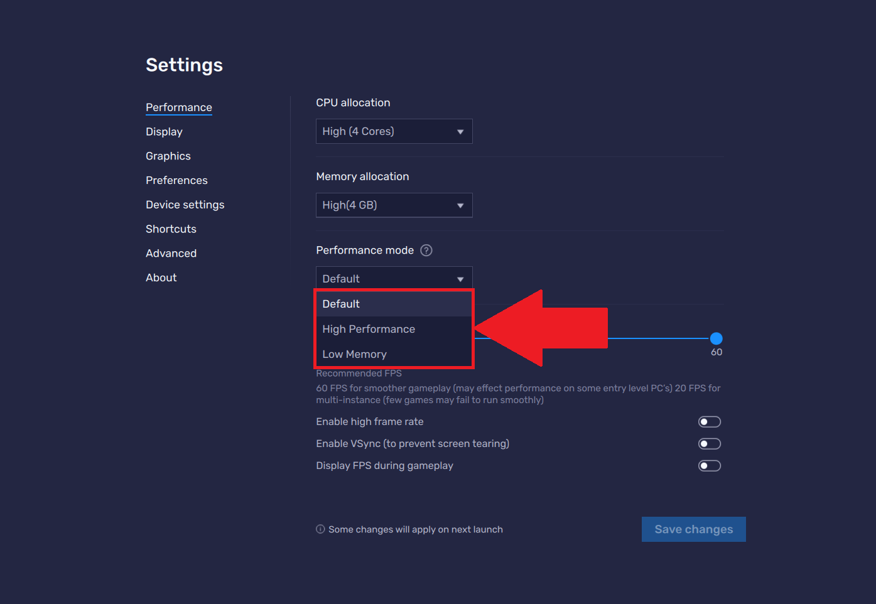This screenshot has width=876, height=604.
Task: Turn on the VSync toggle
Action: point(709,444)
